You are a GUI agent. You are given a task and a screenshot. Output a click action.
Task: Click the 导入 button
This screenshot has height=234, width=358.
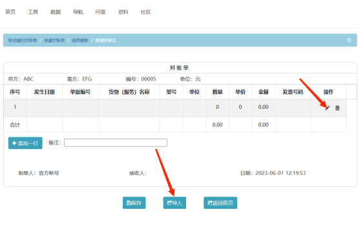tap(174, 203)
